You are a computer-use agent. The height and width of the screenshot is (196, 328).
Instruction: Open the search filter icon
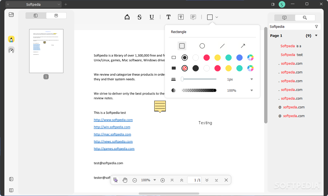316,27
